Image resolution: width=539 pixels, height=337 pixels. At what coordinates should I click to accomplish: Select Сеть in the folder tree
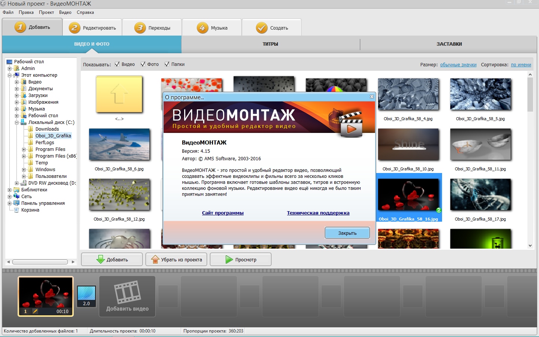(x=26, y=197)
